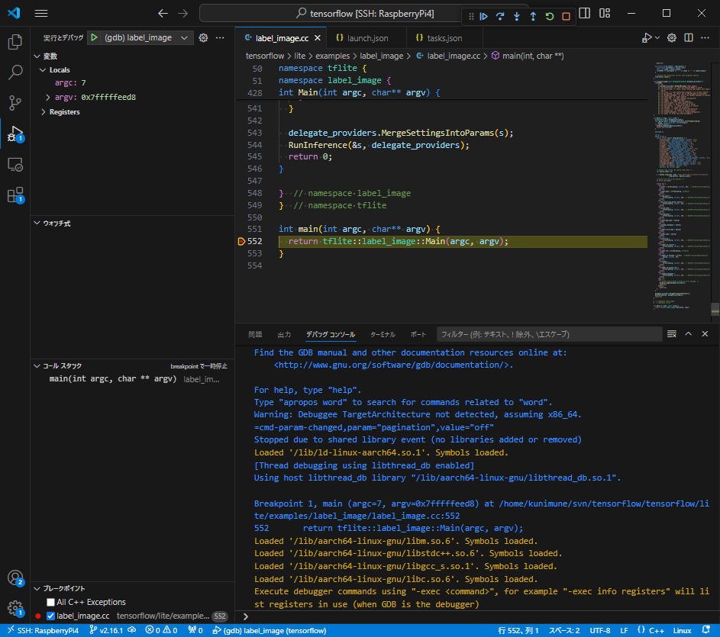Open the Remote Explorer view
Viewport: 720px width, 637px height.
coord(15,164)
